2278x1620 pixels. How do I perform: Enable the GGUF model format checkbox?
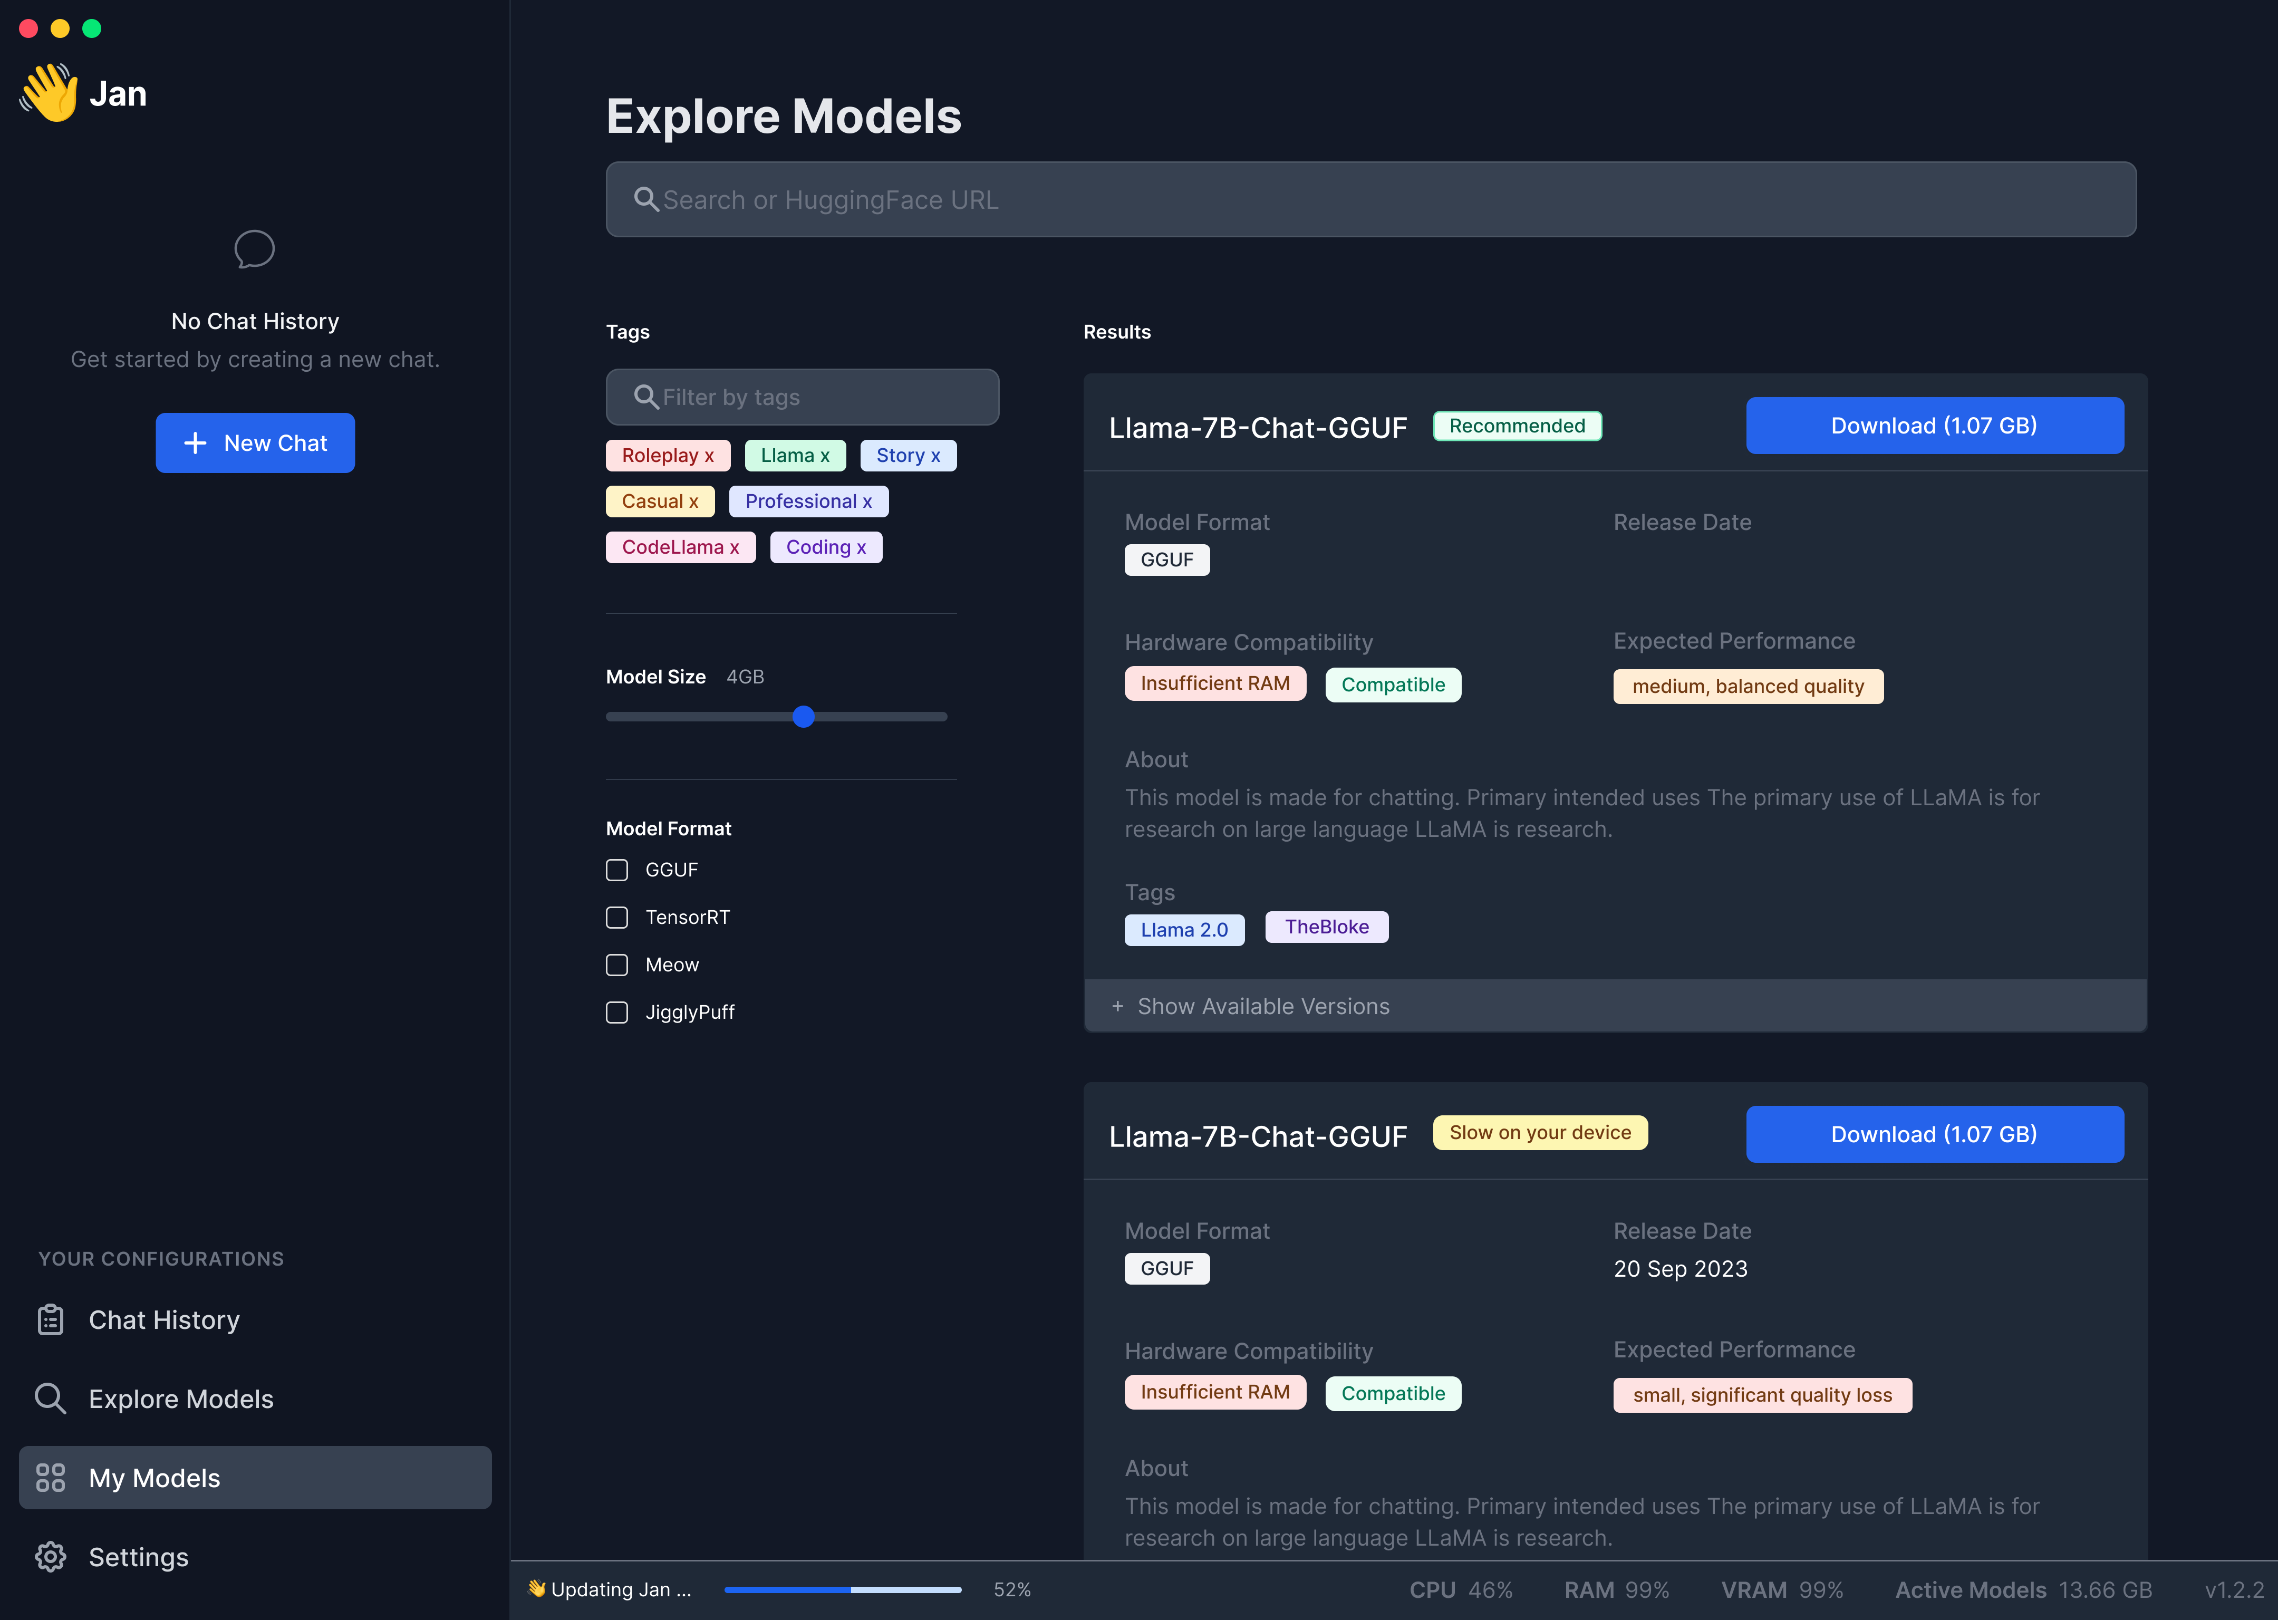pyautogui.click(x=617, y=870)
